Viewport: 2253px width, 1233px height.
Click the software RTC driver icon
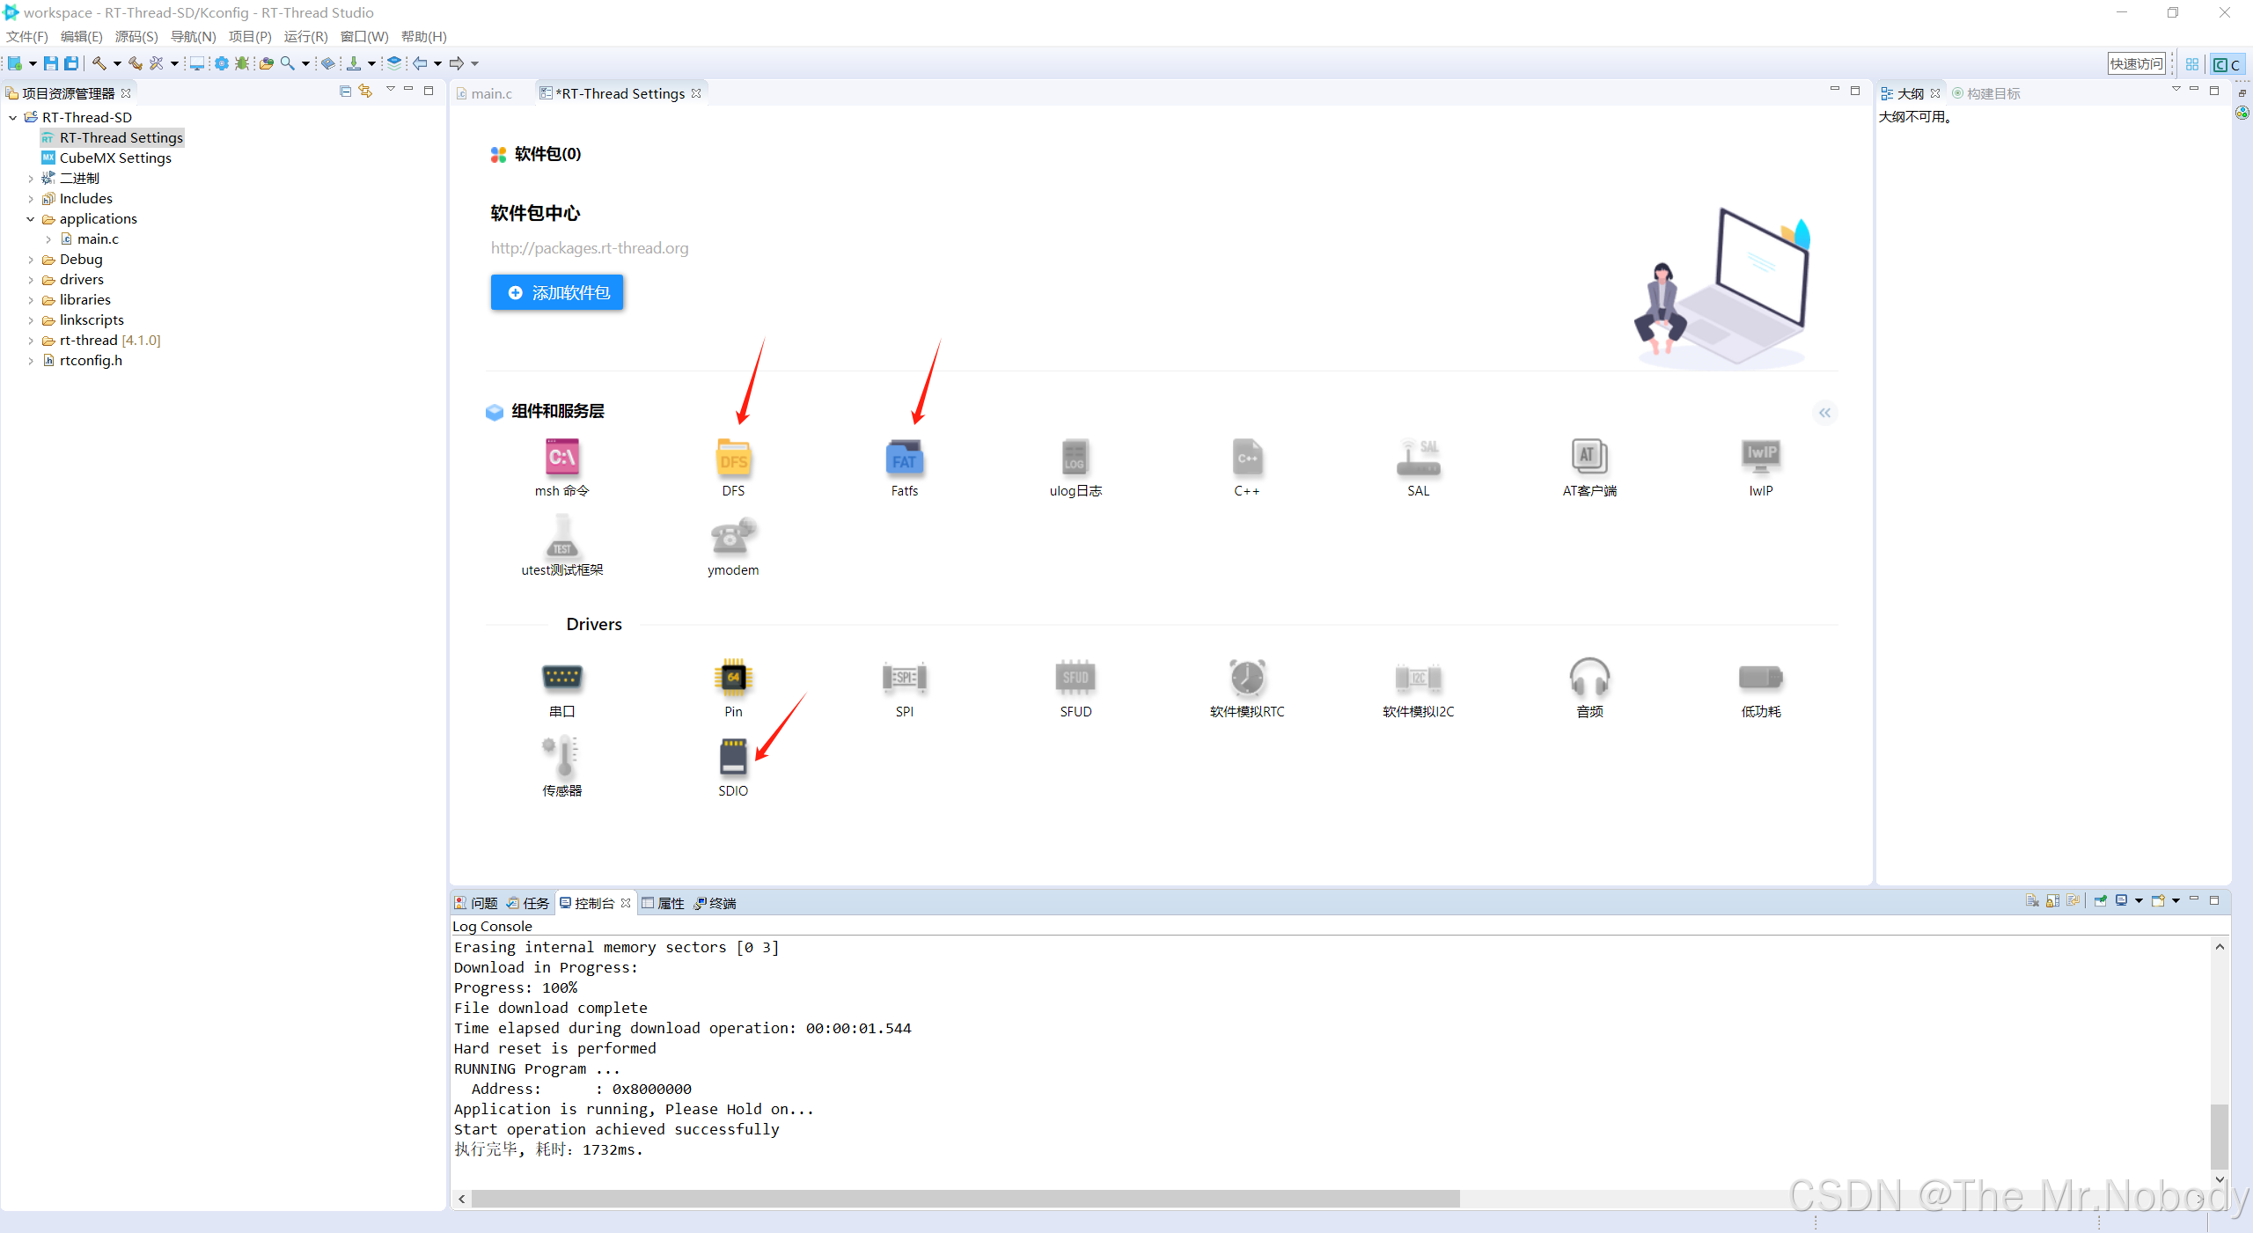[x=1246, y=678]
